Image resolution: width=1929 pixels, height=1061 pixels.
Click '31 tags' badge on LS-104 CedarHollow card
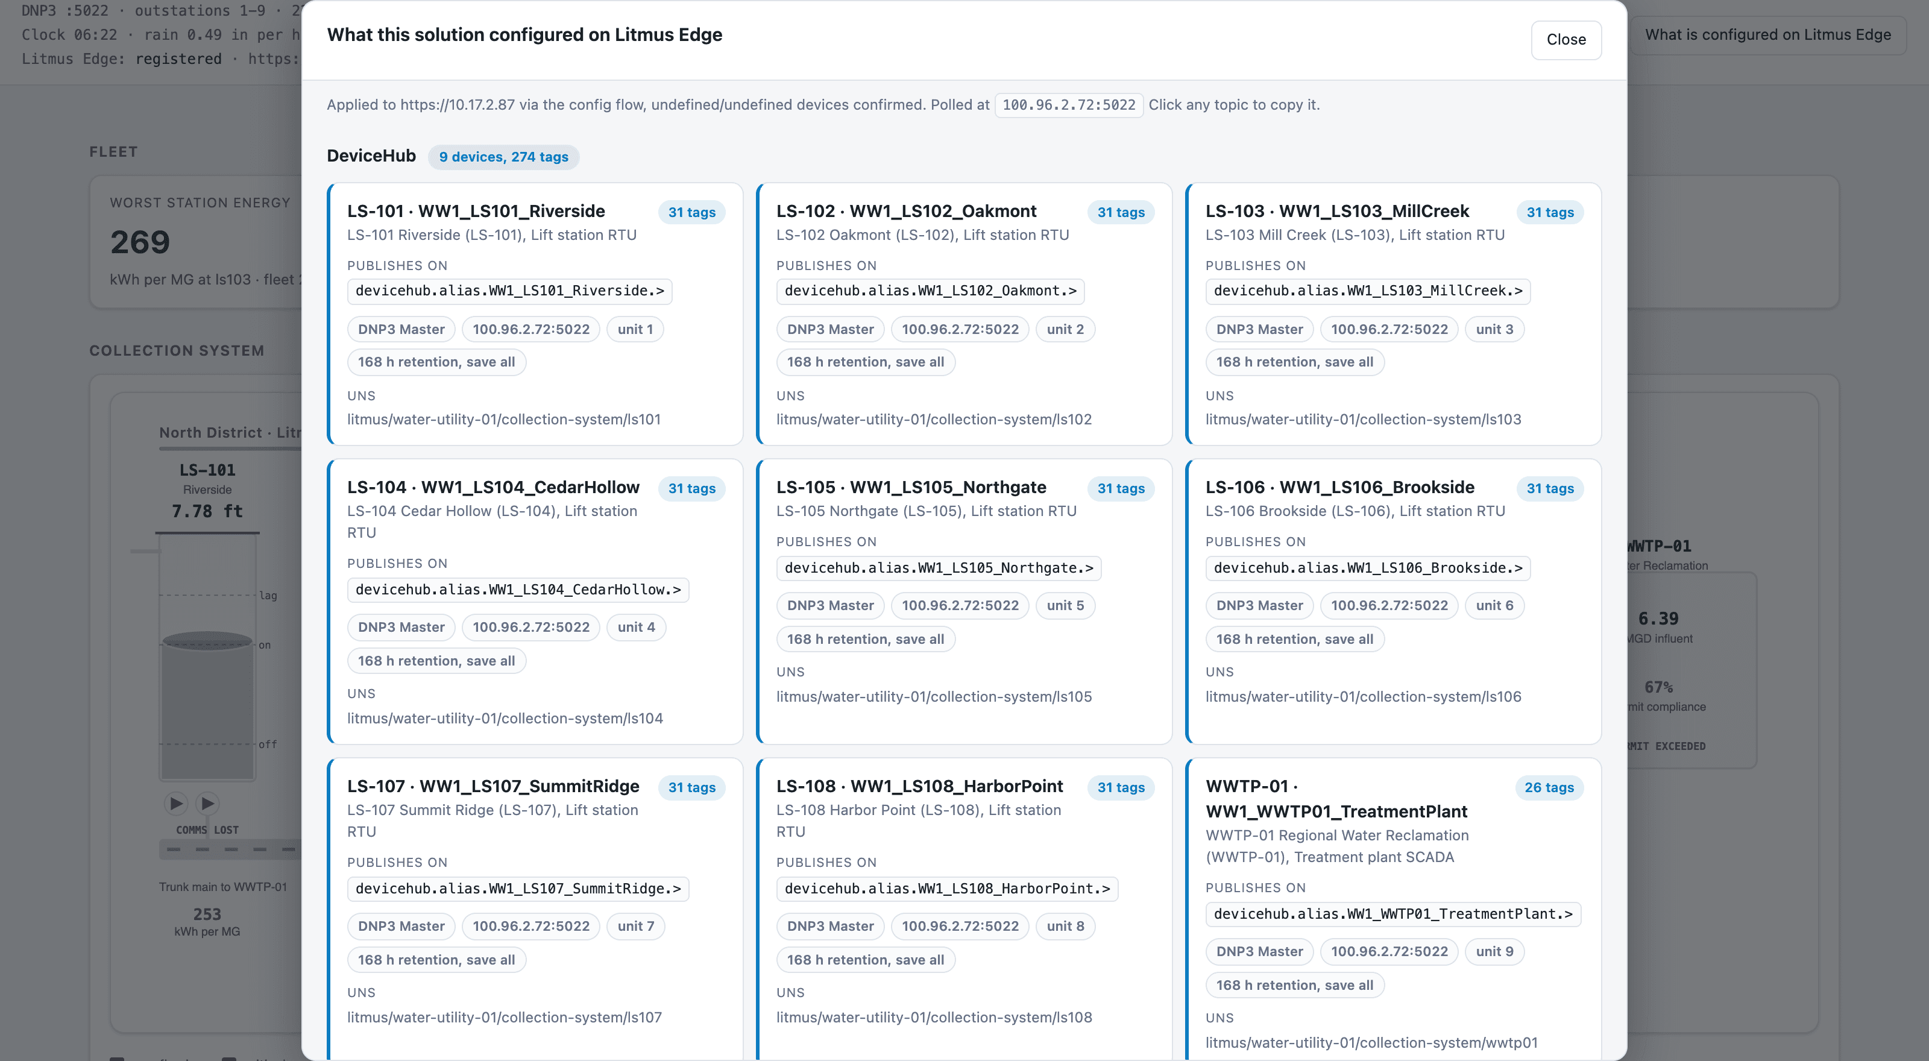coord(691,488)
